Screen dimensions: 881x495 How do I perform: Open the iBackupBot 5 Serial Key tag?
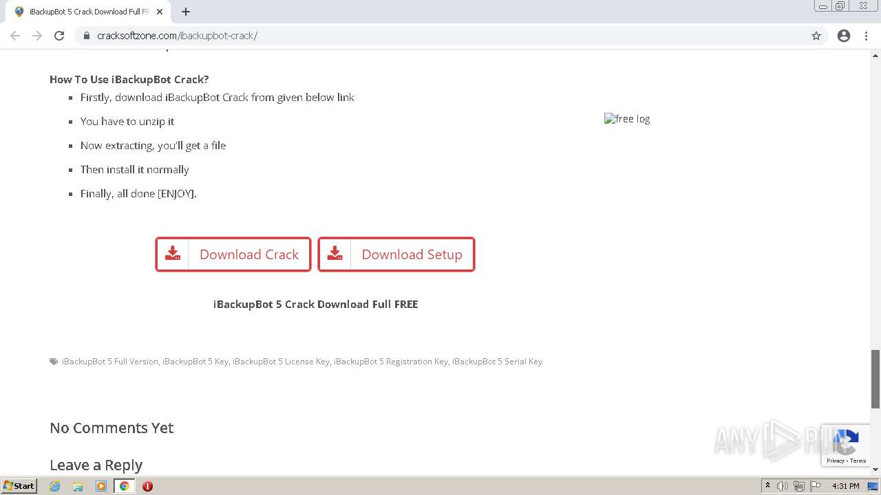tap(497, 362)
